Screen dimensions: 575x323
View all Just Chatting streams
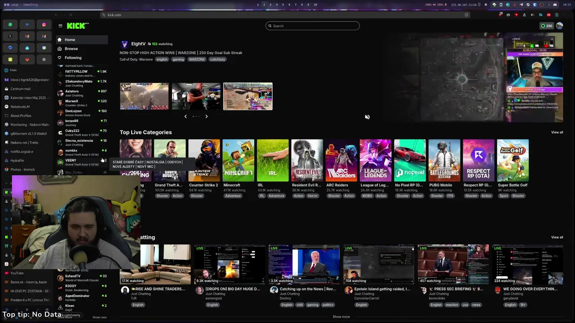point(557,237)
